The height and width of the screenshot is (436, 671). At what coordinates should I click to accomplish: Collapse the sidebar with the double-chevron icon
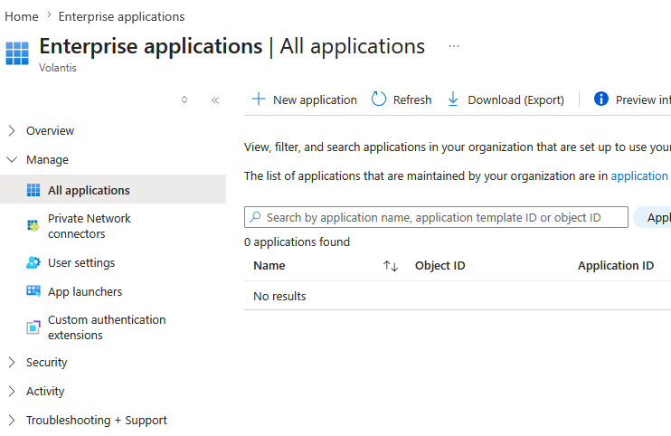click(215, 100)
